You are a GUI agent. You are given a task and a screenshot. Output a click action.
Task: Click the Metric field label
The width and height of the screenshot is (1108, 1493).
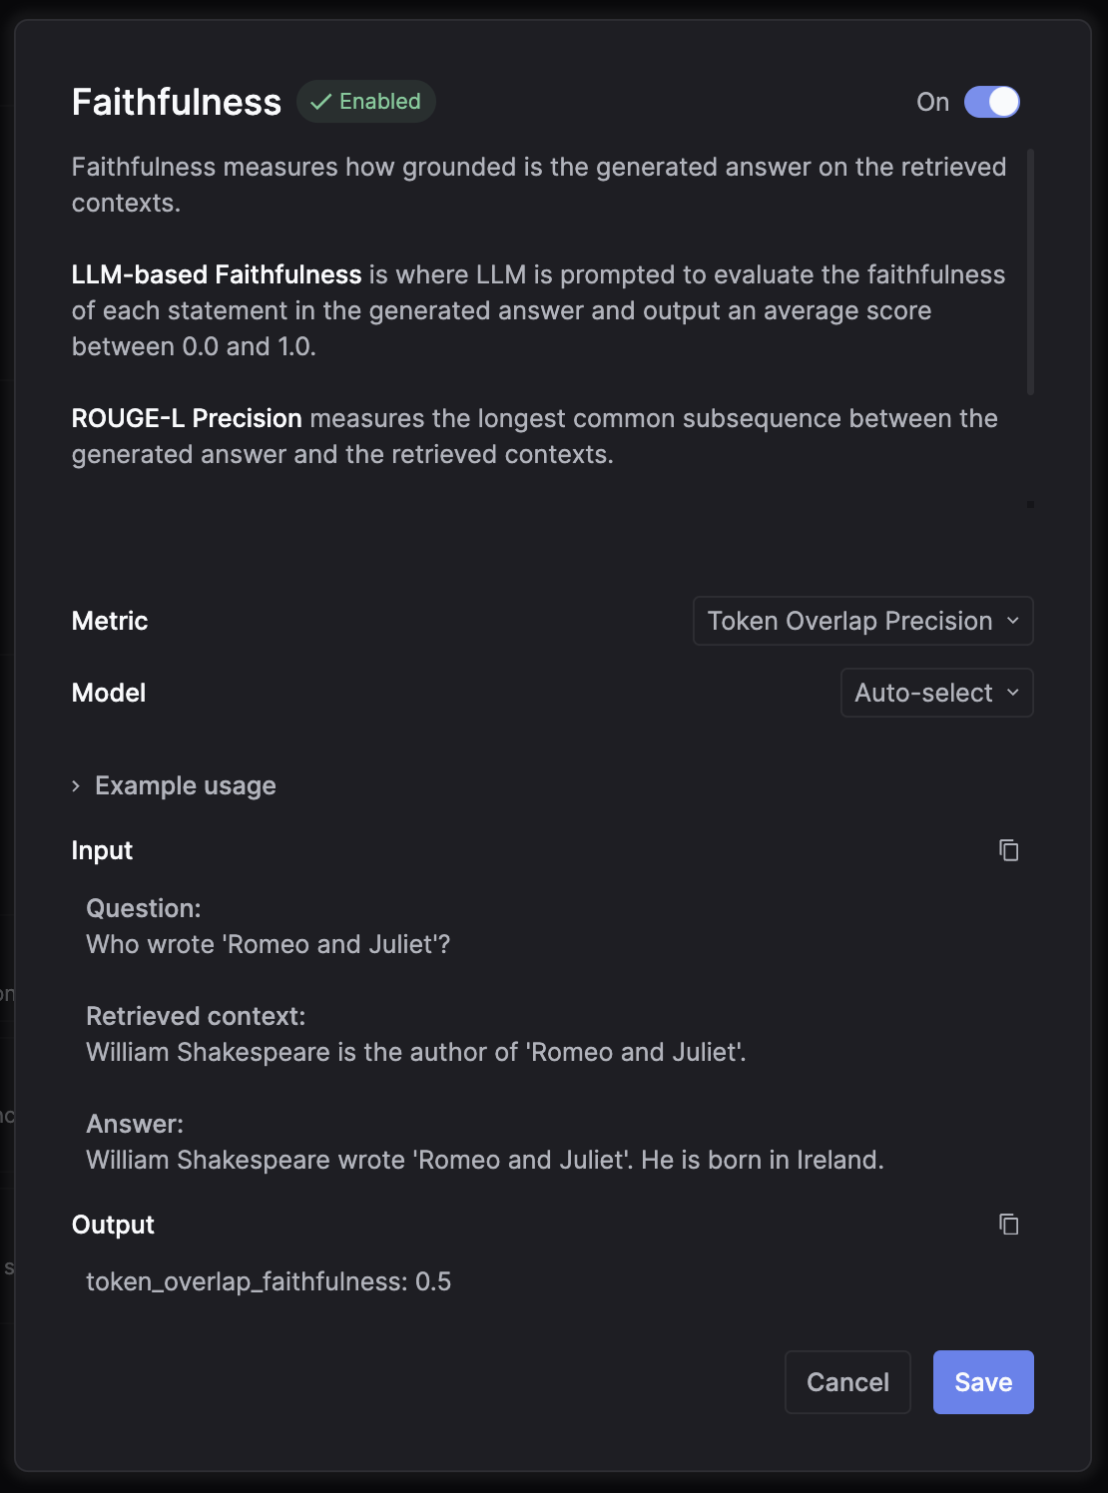tap(110, 621)
